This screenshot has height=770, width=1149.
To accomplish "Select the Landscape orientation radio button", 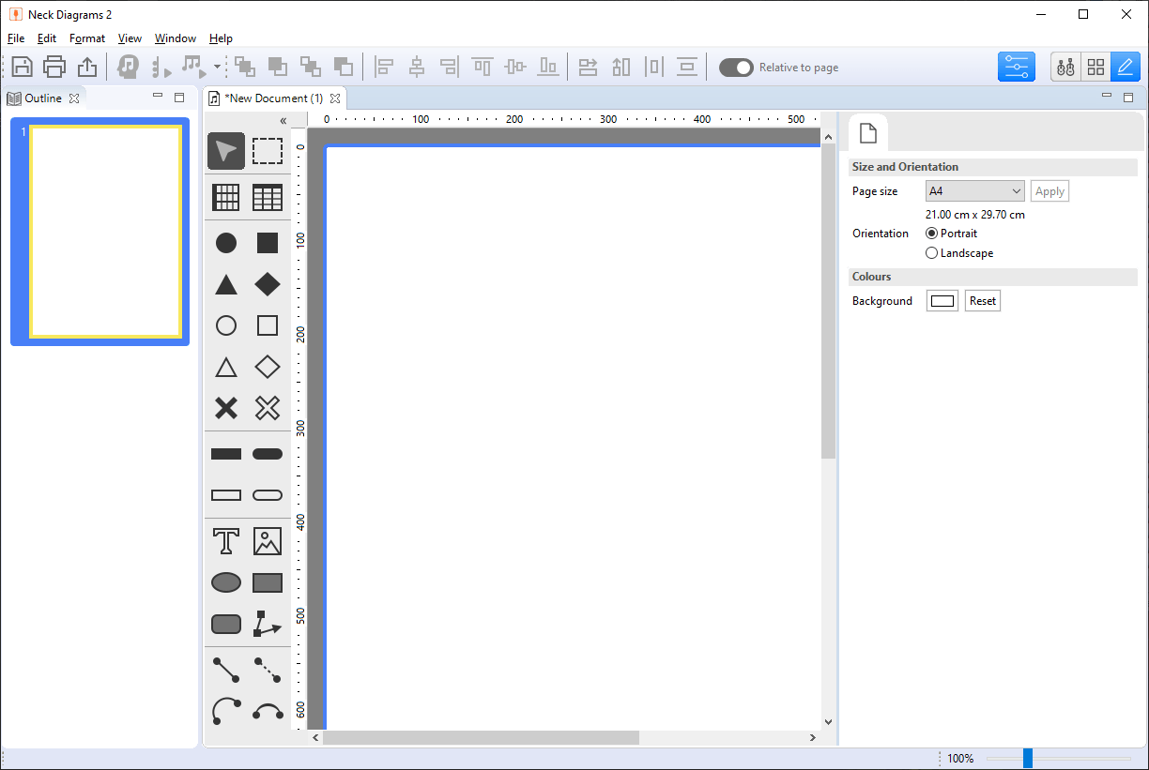I will [x=931, y=252].
